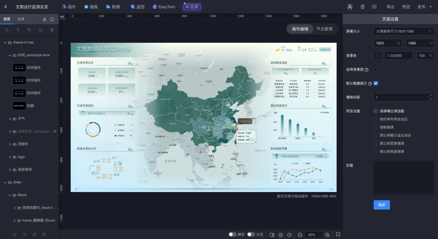Viewport: 438px width, 239px height.
Task: Increase 栅格间距 with the up stepper
Action: pyautogui.click(x=431, y=95)
